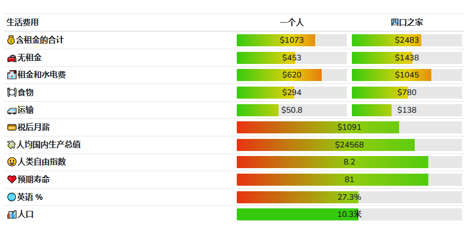Click the $138 family transport bar
Image resolution: width=468 pixels, height=229 pixels.
coord(407,110)
